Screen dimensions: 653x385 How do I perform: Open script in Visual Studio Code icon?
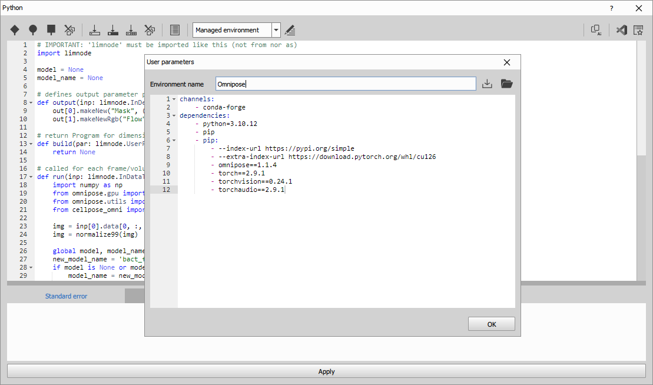click(621, 30)
